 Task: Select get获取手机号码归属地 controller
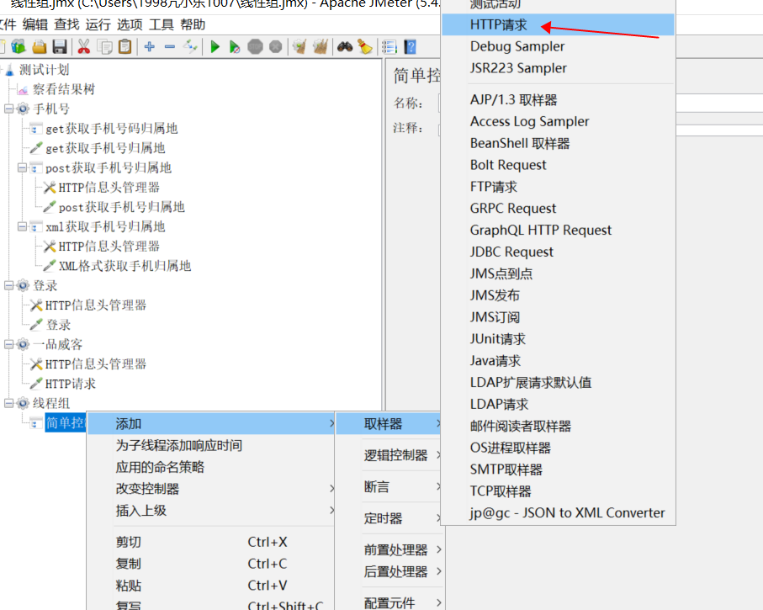tap(111, 129)
